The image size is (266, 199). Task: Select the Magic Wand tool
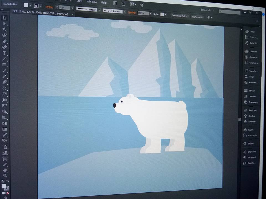[4, 30]
